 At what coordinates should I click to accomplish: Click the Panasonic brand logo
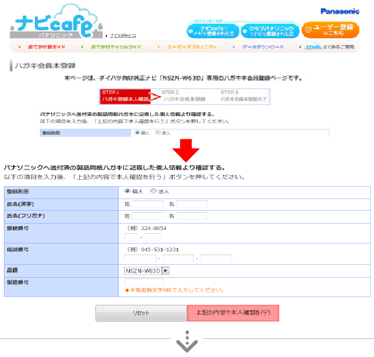pos(340,11)
